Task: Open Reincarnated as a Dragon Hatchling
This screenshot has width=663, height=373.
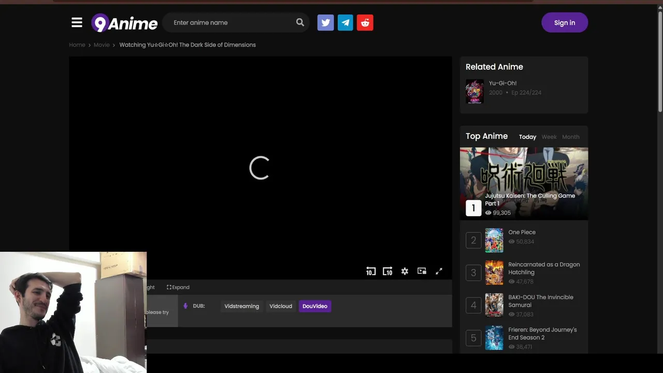Action: pyautogui.click(x=544, y=268)
